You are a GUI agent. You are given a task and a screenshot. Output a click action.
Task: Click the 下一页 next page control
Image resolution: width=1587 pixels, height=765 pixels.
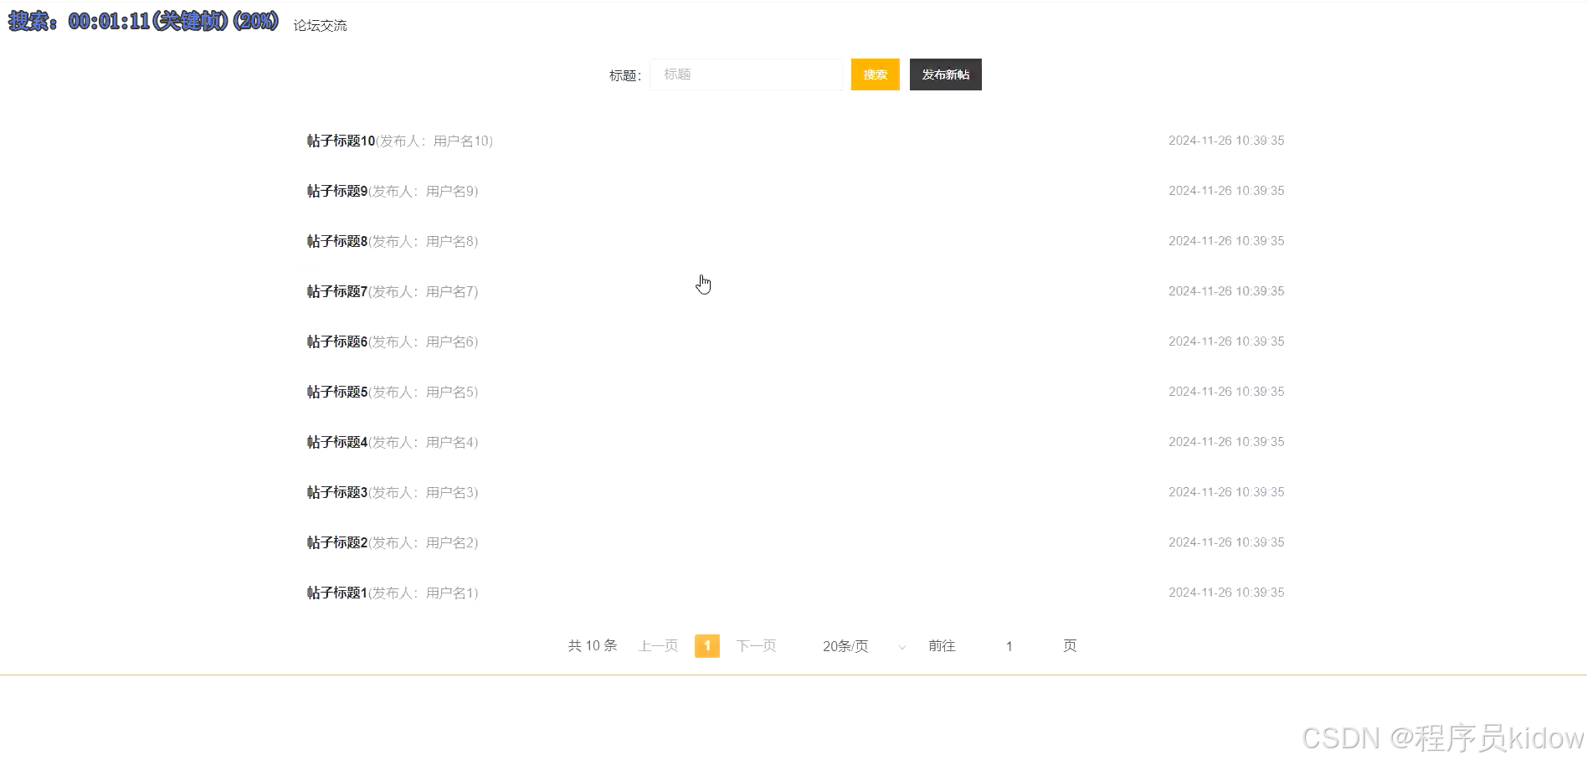point(756,645)
